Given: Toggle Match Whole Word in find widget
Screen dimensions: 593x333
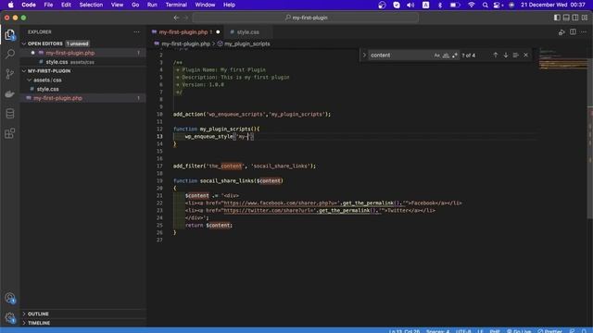Looking at the screenshot, I should (446, 55).
